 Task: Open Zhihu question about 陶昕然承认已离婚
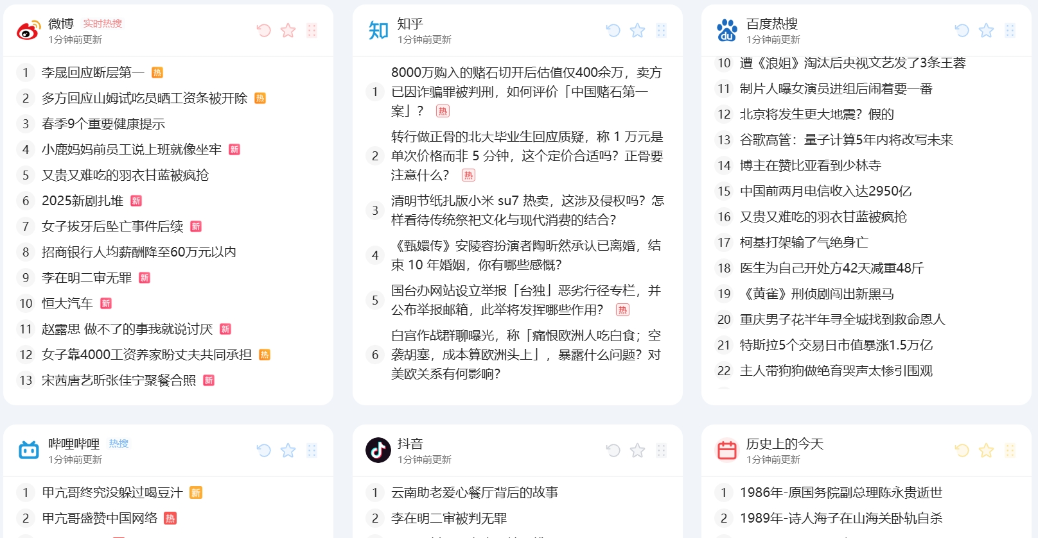[x=527, y=255]
